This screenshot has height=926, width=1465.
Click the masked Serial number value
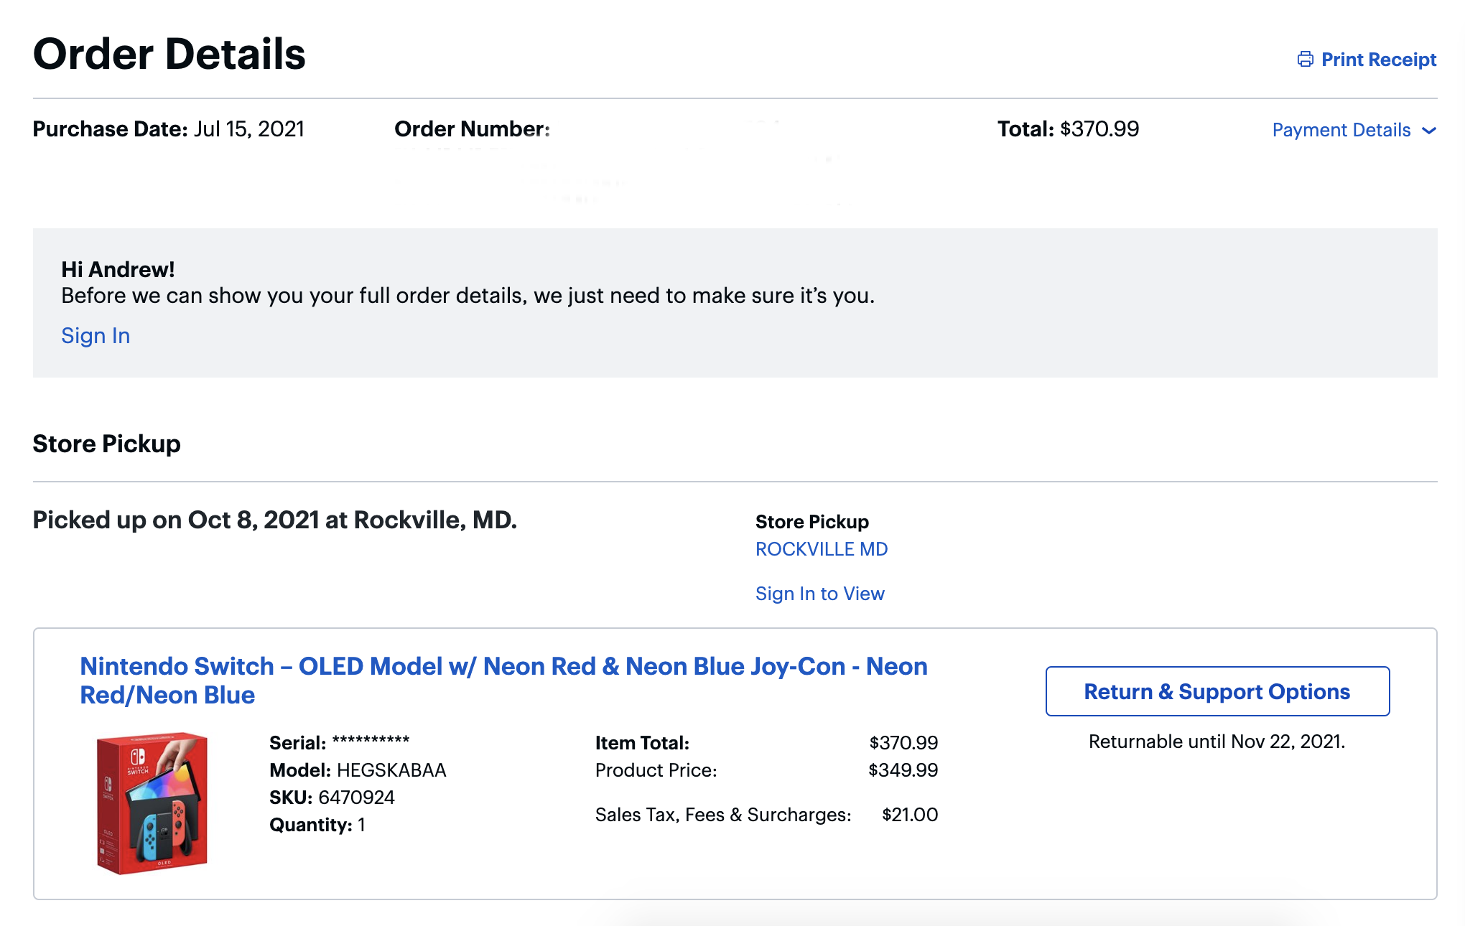tap(371, 742)
